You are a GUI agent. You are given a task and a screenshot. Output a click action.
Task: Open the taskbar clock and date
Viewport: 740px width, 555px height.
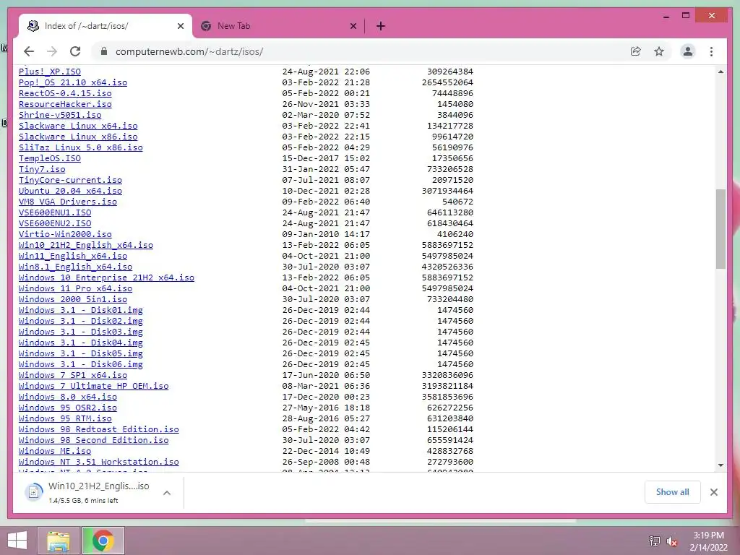708,541
